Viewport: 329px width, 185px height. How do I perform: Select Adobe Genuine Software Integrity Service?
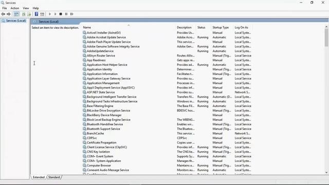coord(113,46)
